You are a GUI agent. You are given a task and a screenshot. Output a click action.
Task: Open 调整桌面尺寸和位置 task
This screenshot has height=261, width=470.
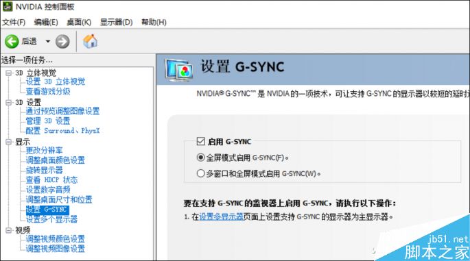pos(59,199)
